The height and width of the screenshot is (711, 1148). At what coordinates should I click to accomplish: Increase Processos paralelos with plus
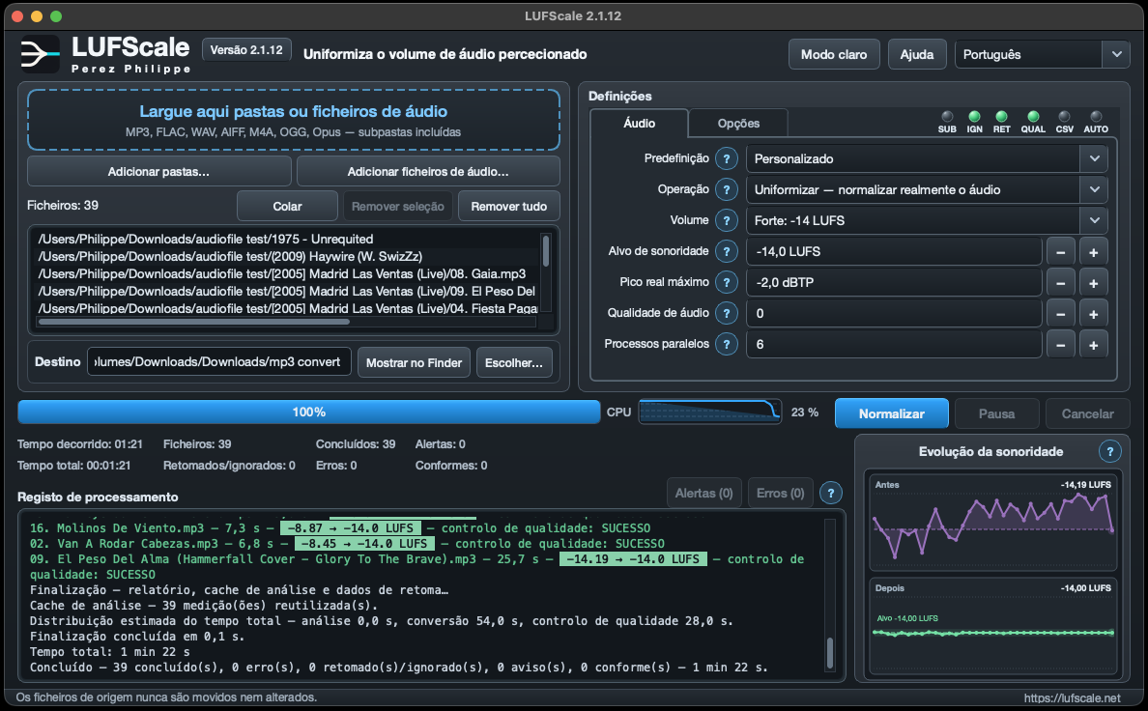(x=1093, y=344)
